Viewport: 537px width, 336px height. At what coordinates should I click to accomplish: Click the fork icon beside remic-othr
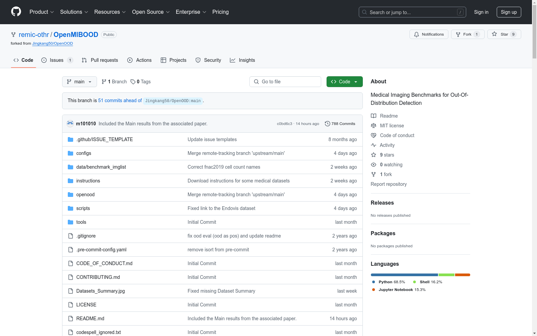tap(13, 35)
